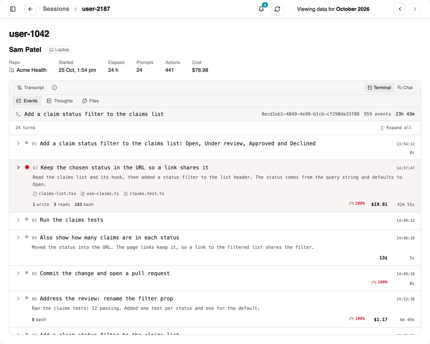Click the Laptop badge
Screen dimensions: 430x344
click(x=59, y=50)
